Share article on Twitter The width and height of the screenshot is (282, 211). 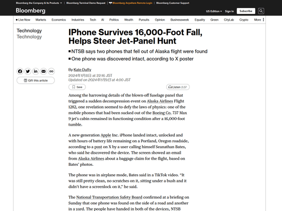(28, 71)
